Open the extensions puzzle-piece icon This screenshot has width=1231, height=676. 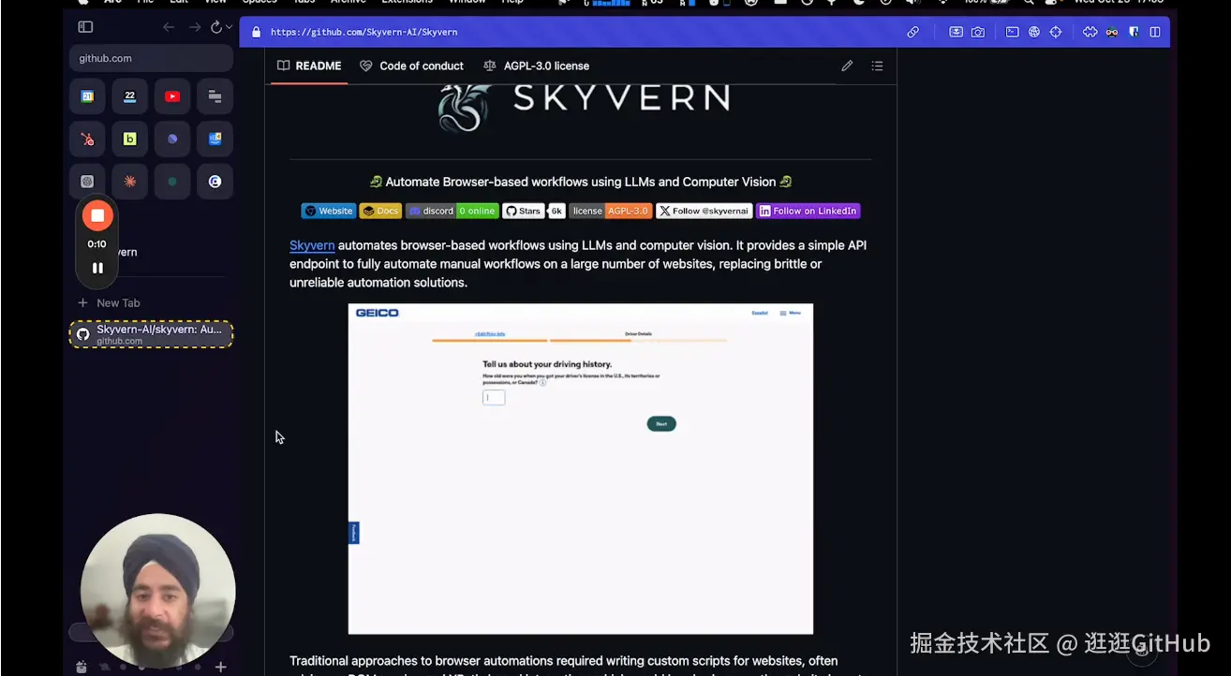(1090, 32)
